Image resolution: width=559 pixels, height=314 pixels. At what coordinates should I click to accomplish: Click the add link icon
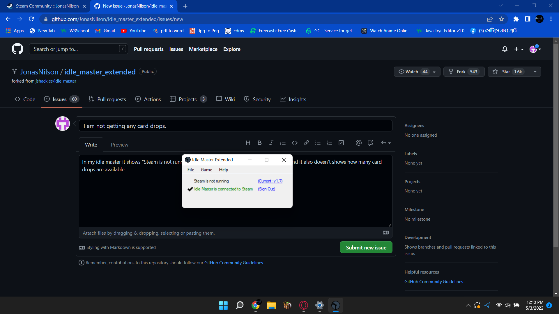(x=306, y=143)
